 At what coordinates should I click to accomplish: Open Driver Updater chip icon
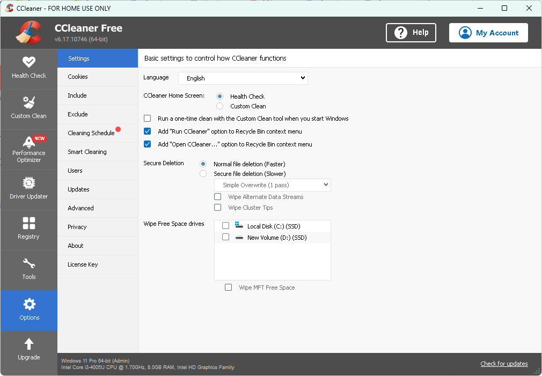click(x=29, y=183)
